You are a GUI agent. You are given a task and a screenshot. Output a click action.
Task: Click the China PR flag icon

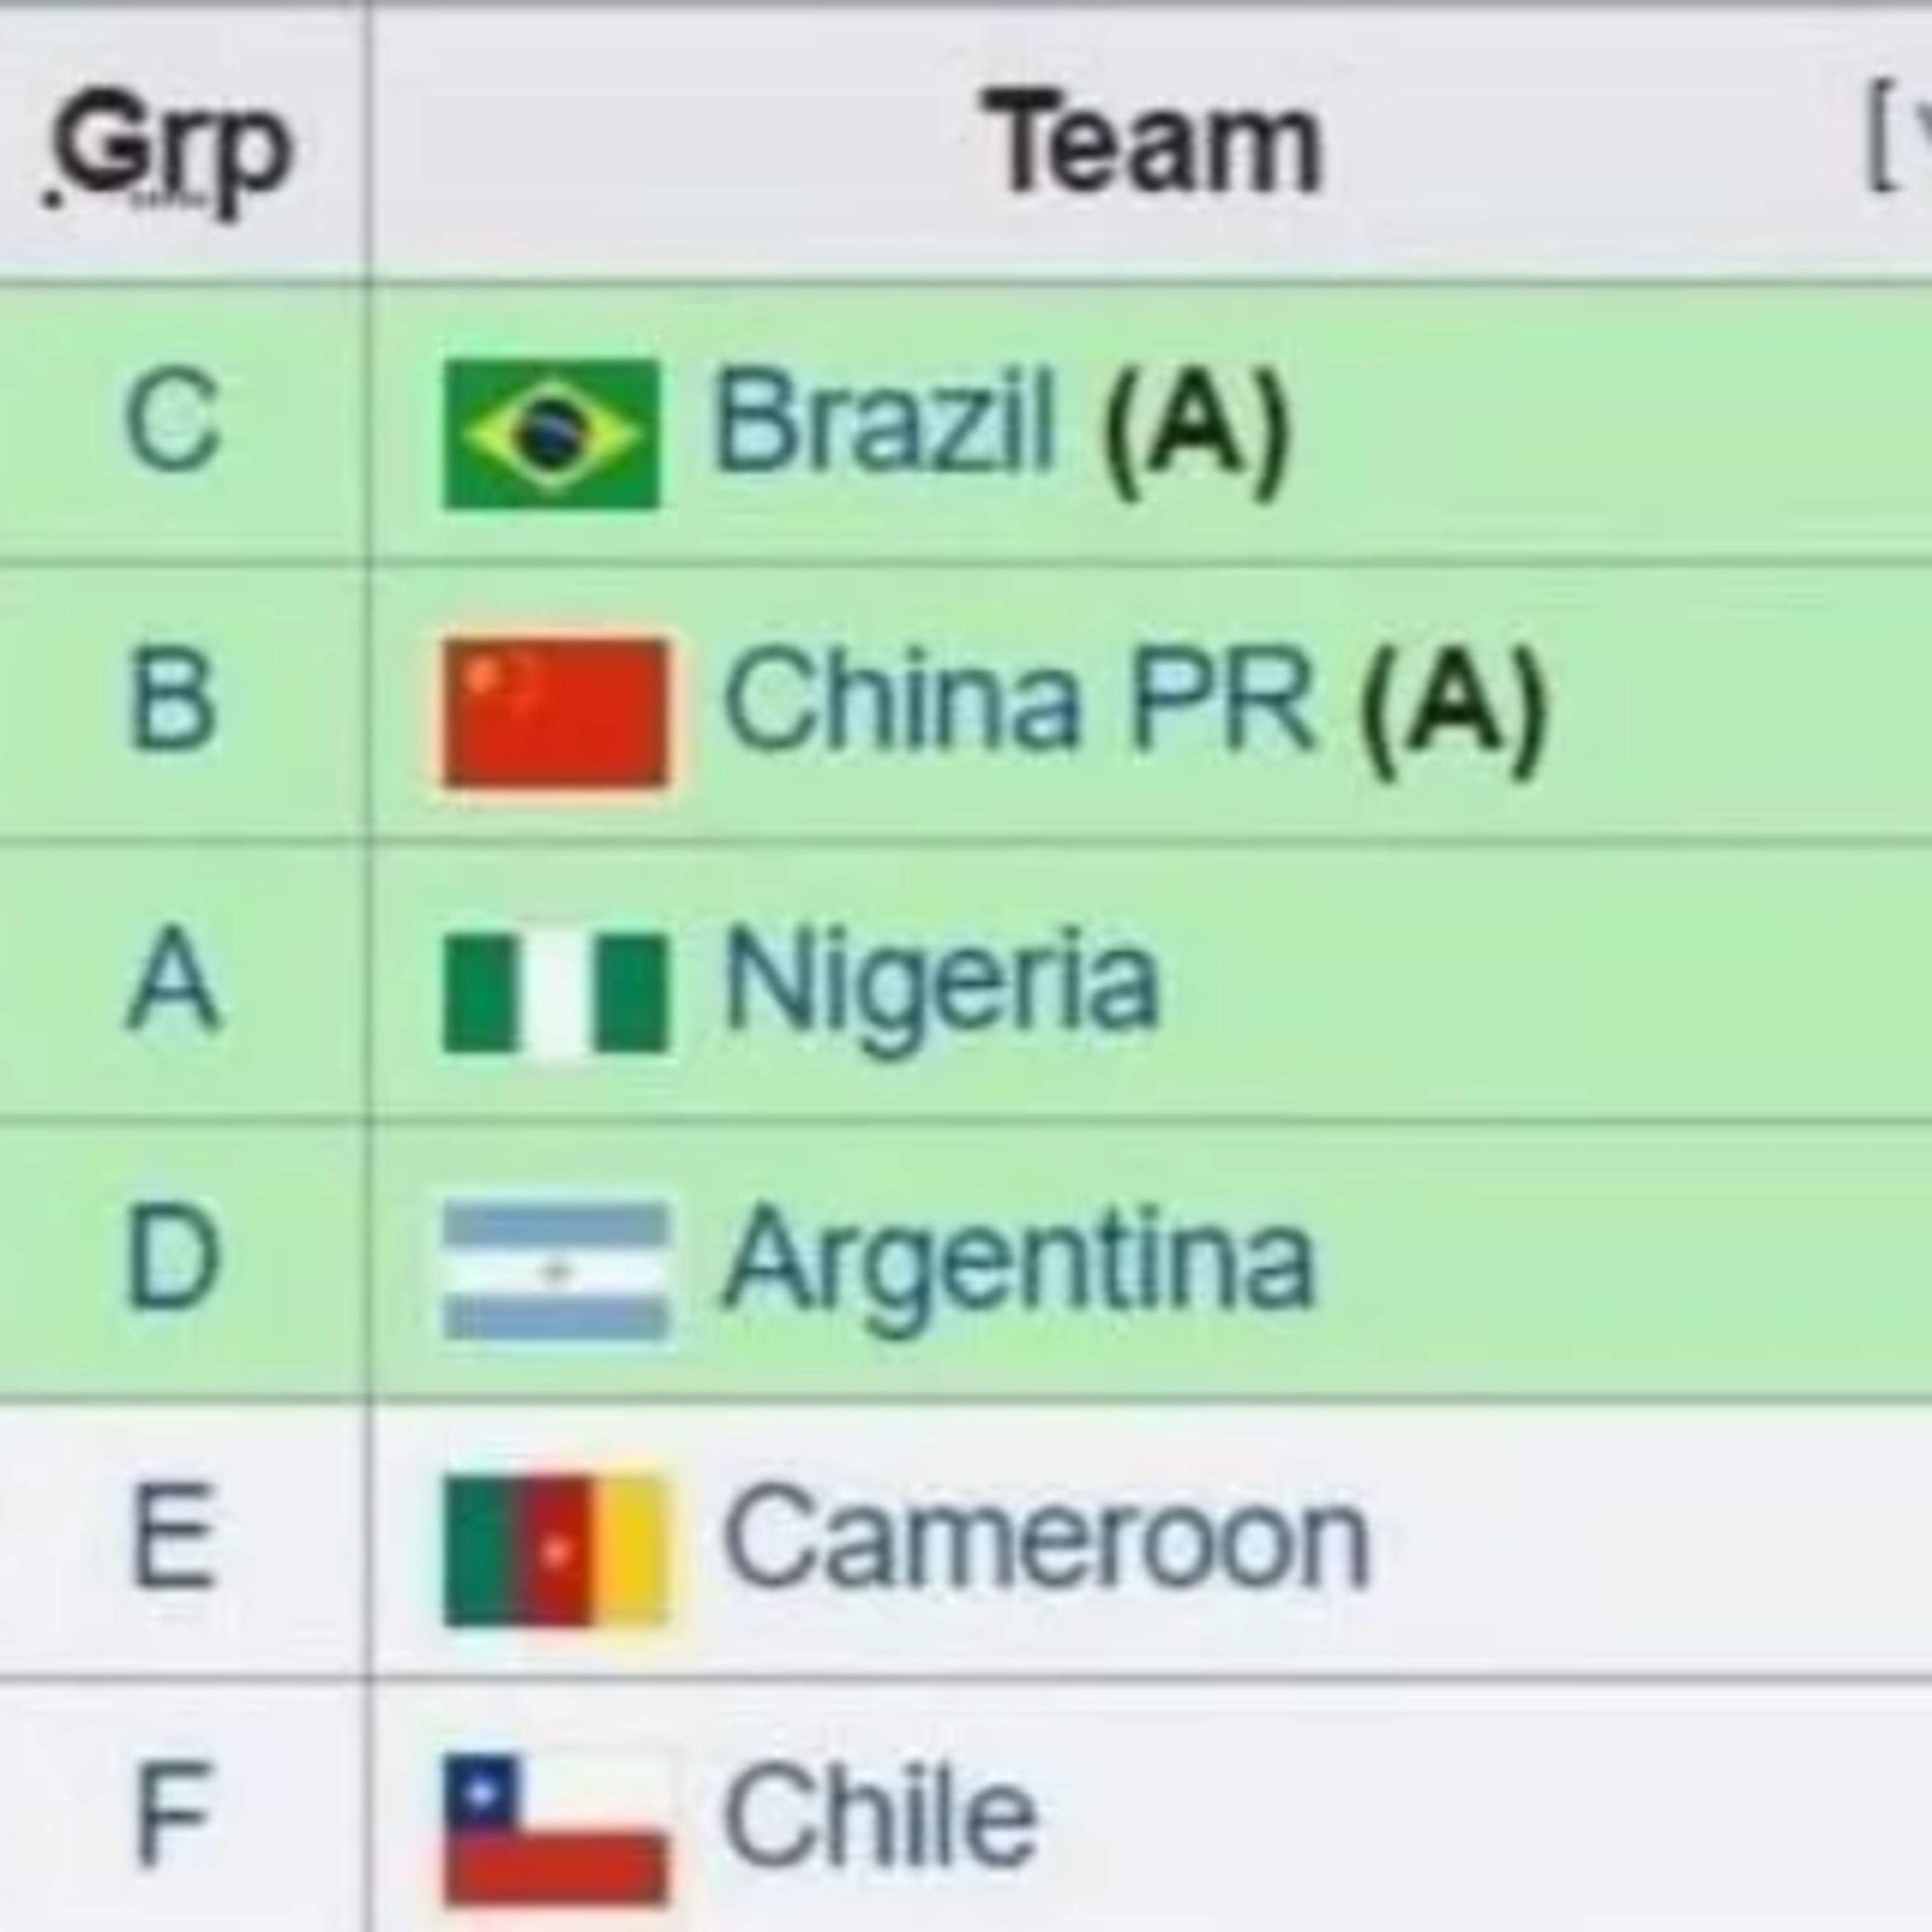556,713
